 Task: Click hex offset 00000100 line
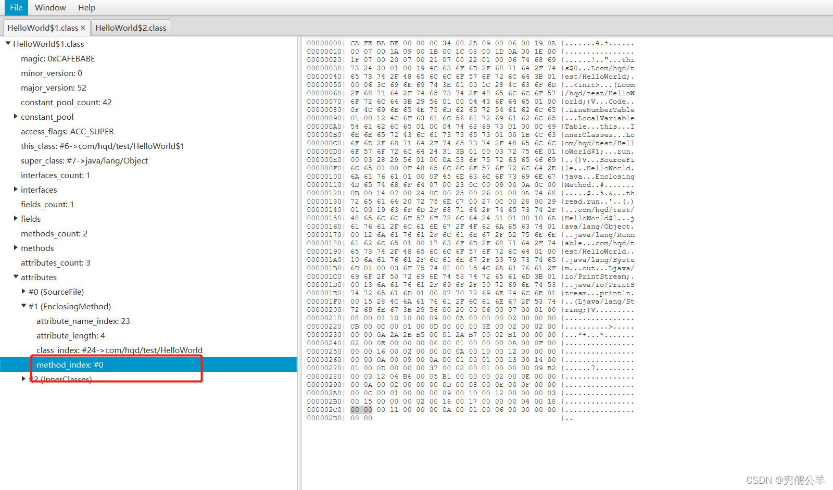(x=324, y=177)
